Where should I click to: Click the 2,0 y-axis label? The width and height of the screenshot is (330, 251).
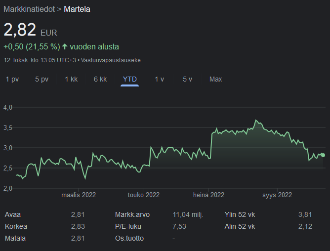(8, 188)
